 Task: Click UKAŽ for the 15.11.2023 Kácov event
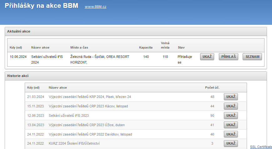[231, 106]
